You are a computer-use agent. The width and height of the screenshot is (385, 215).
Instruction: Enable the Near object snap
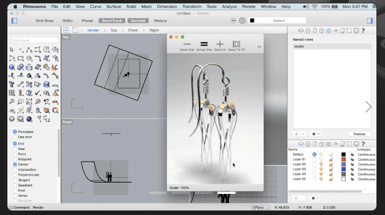(15, 149)
